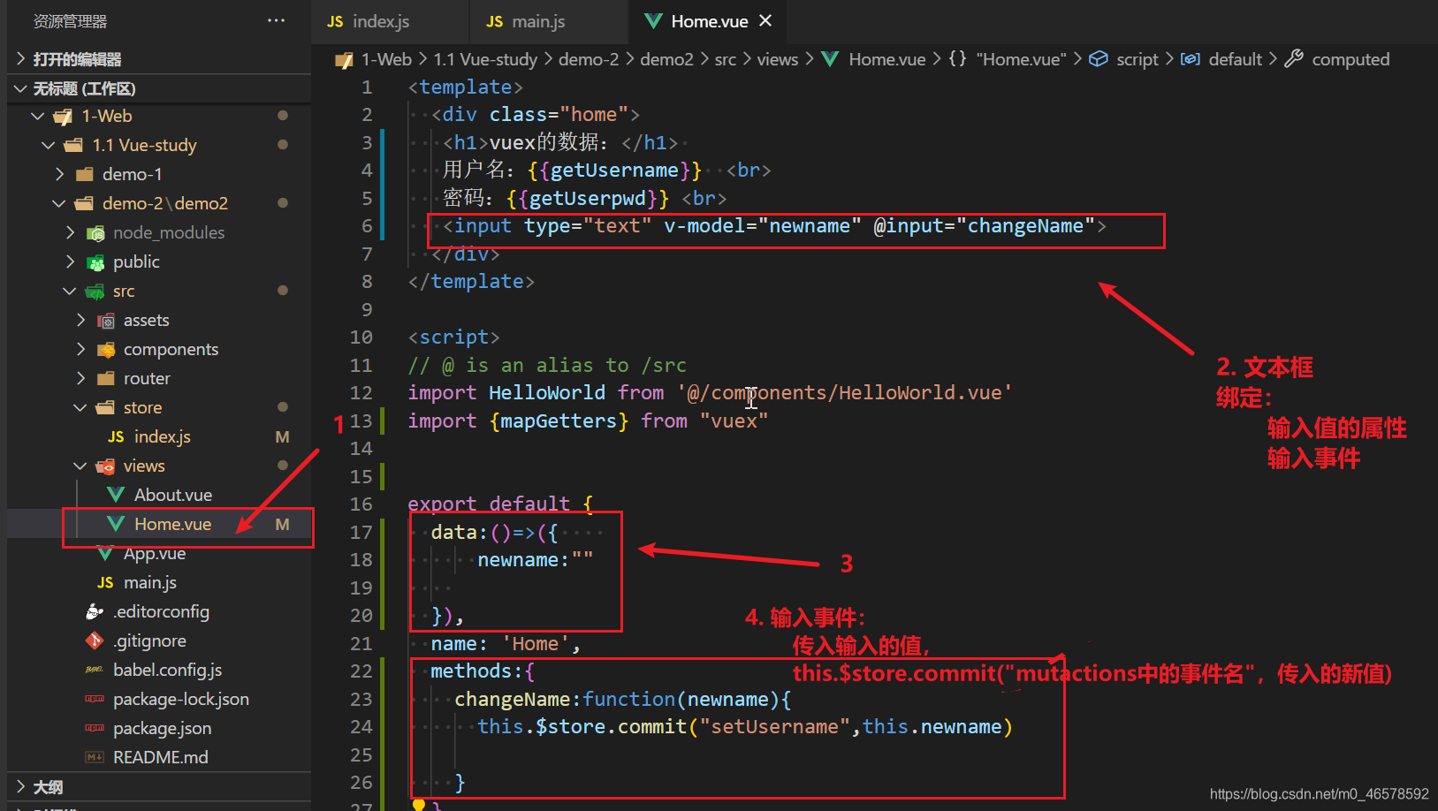1438x811 pixels.
Task: Collapse the src folder chevron
Action: 70,291
